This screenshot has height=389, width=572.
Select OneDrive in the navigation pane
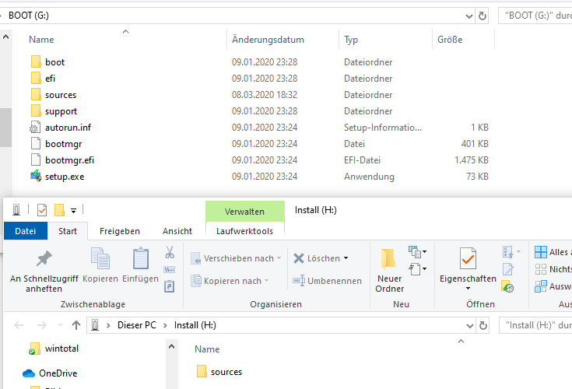coord(50,373)
